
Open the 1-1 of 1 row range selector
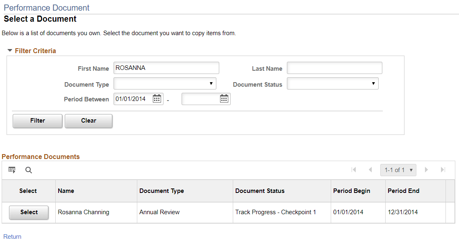(398, 170)
